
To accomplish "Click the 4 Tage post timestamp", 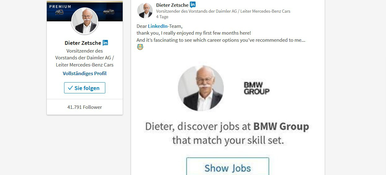I will coord(162,17).
